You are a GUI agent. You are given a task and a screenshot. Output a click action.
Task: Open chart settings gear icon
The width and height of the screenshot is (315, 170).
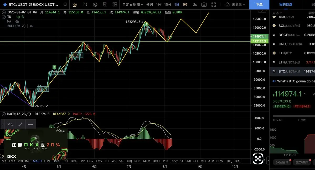pos(95,5)
